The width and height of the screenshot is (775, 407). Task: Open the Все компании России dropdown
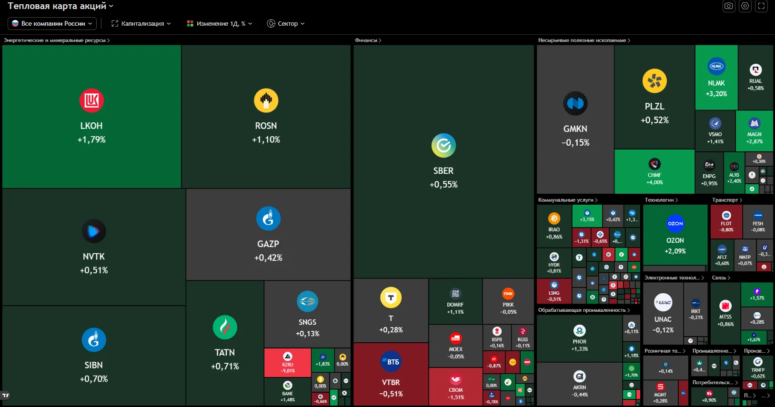pos(52,23)
